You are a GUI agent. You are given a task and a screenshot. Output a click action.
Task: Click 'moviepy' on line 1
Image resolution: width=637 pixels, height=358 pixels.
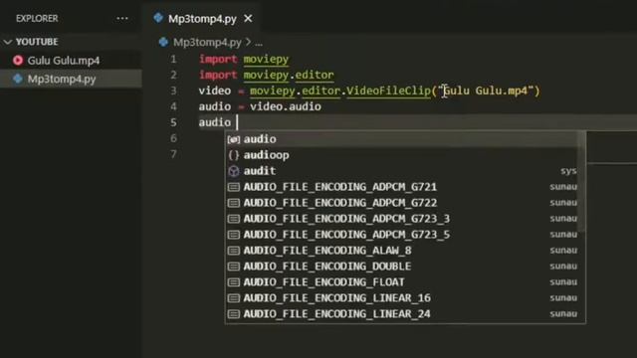click(x=266, y=60)
